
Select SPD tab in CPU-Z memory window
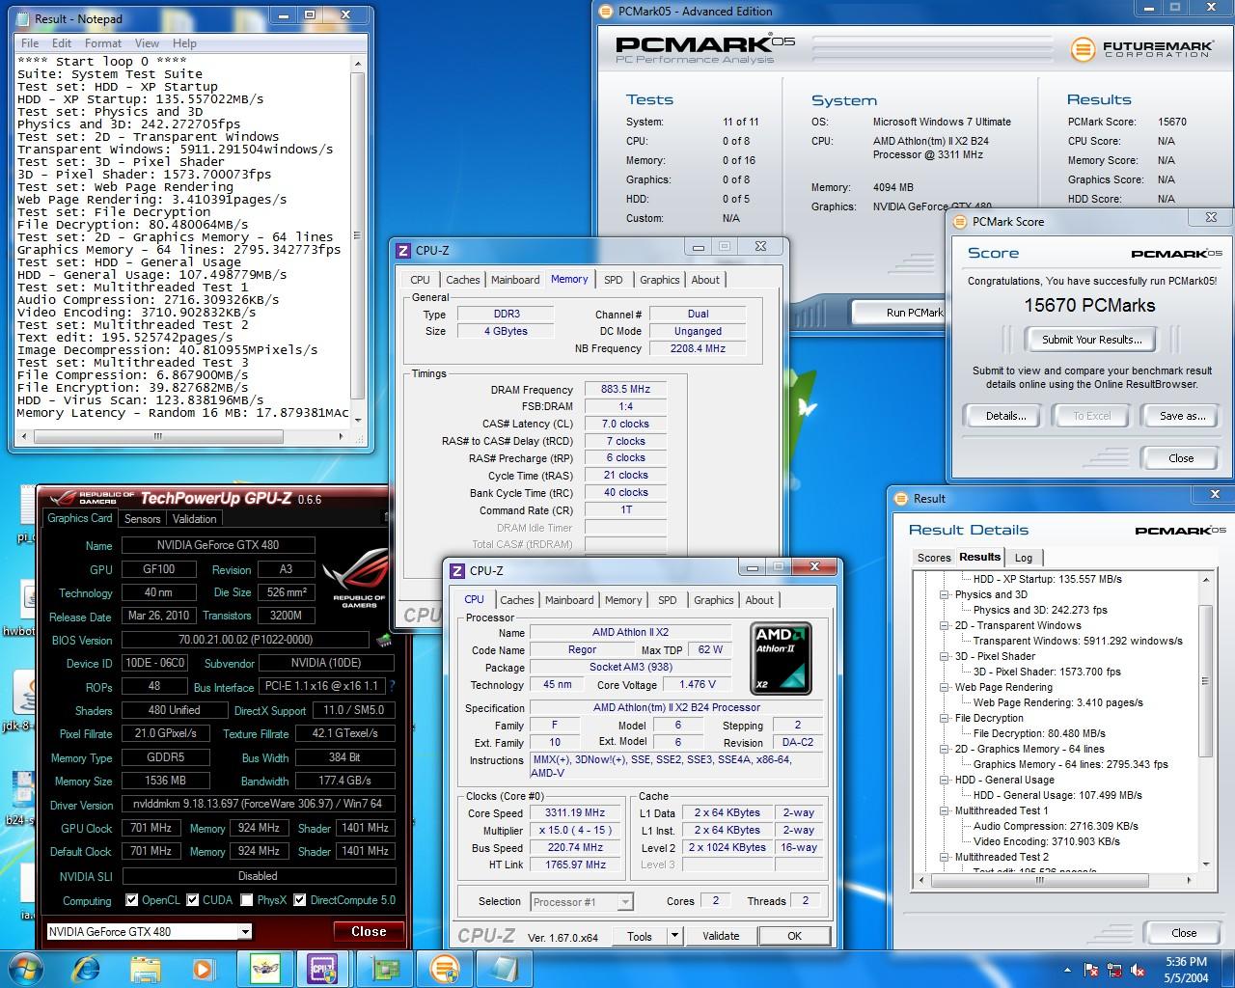(x=614, y=280)
